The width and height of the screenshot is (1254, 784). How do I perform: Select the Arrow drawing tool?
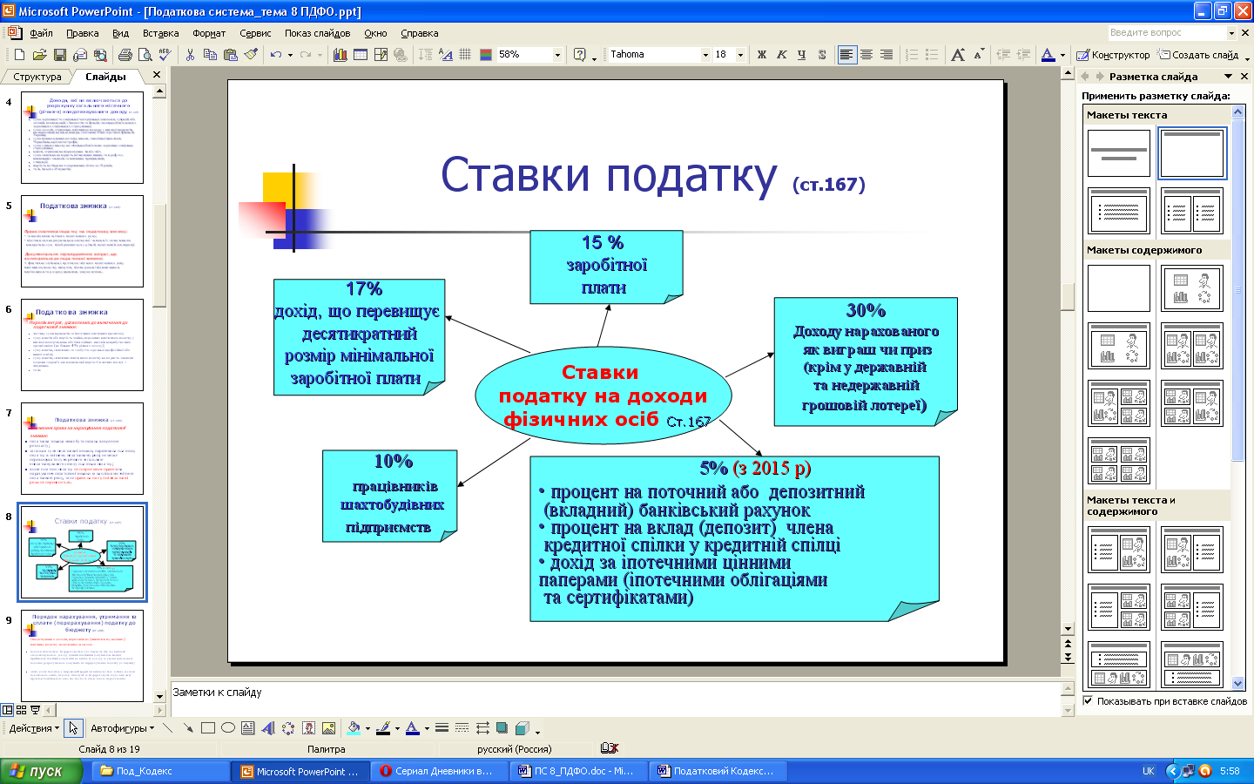click(187, 728)
